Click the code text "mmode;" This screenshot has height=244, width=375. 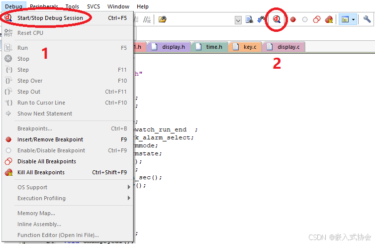point(146,145)
